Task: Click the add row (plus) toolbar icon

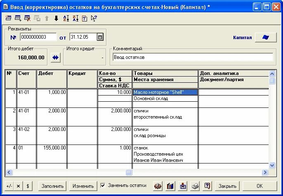Action: click(18, 18)
